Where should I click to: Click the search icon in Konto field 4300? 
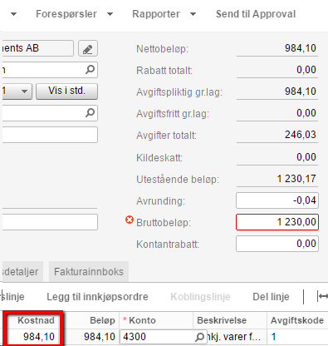click(x=199, y=337)
